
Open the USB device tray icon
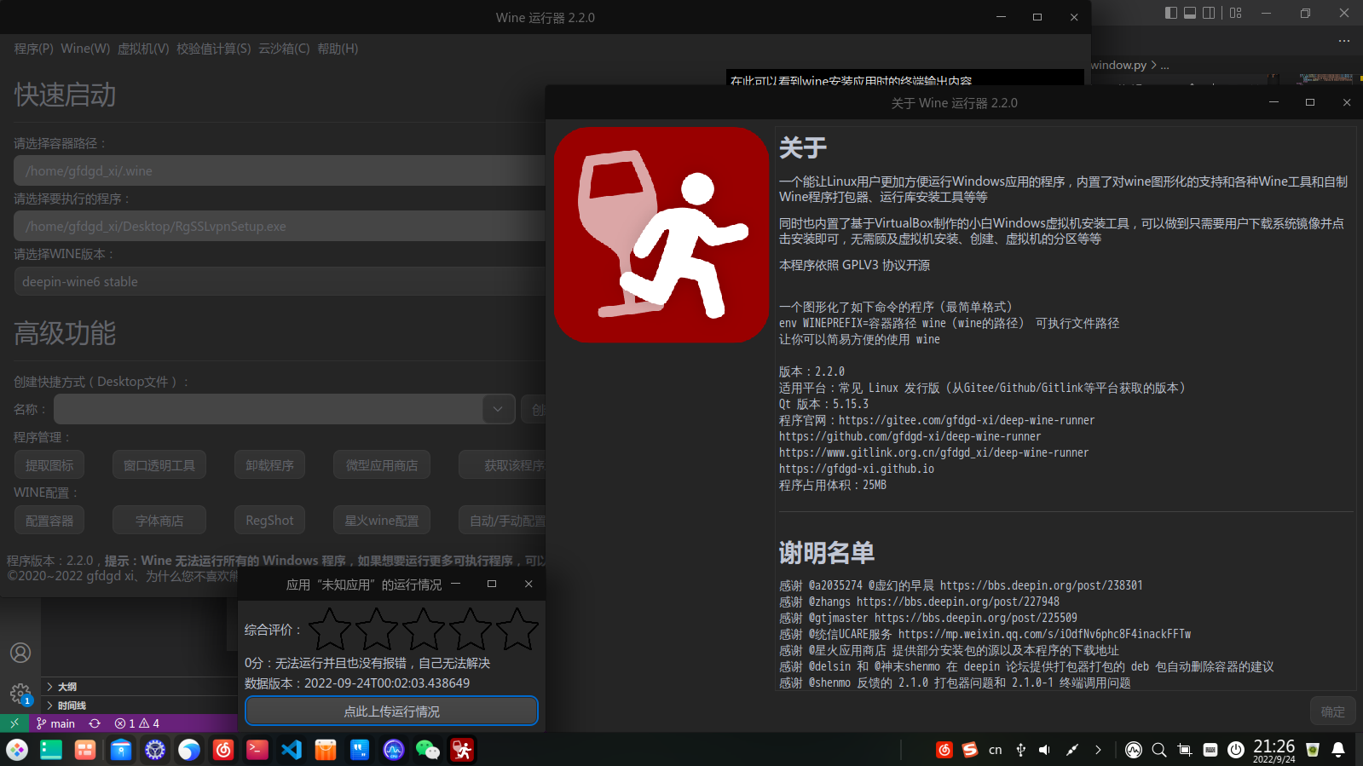(1020, 750)
